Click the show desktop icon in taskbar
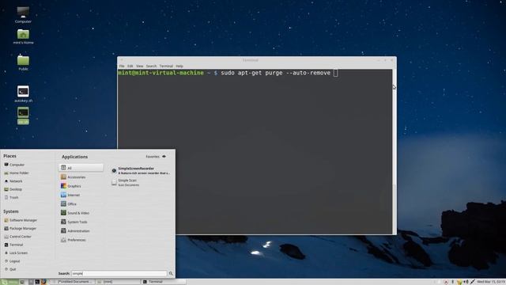This screenshot has height=285, width=506. point(22,282)
